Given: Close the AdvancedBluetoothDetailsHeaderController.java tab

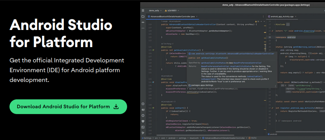Looking at the screenshot, I should tap(197, 17).
